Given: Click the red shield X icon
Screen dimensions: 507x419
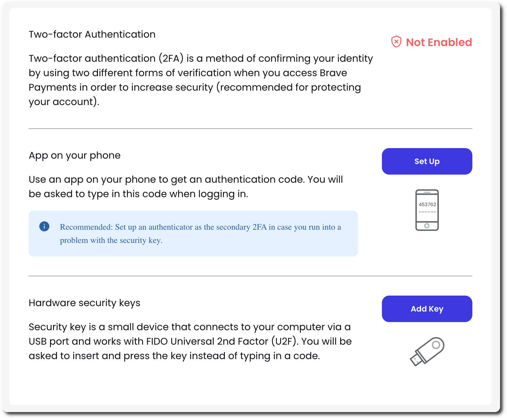Looking at the screenshot, I should pyautogui.click(x=396, y=42).
